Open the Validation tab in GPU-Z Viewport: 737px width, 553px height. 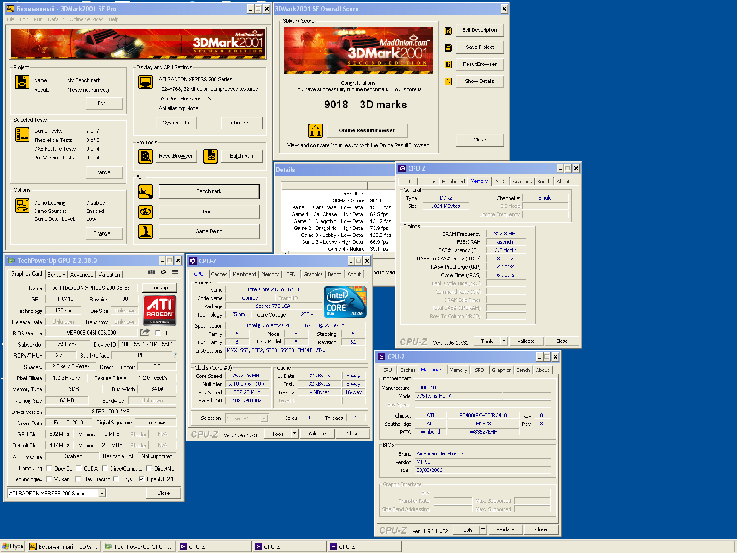coord(109,274)
